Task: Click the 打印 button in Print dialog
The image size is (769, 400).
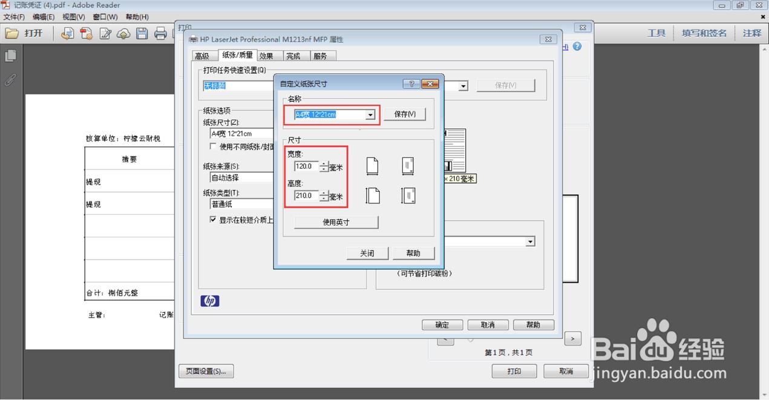Action: coord(514,372)
